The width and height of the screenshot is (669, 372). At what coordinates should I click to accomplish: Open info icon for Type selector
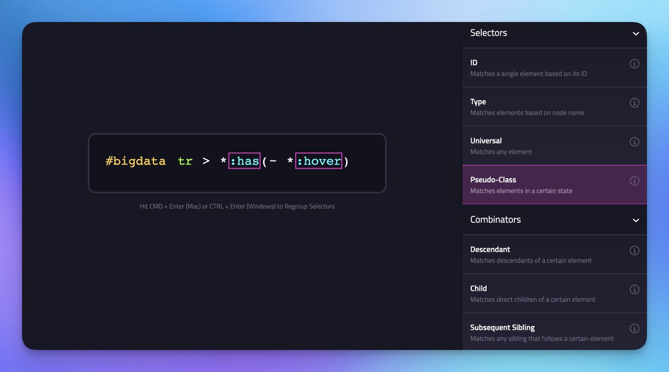[x=634, y=103]
